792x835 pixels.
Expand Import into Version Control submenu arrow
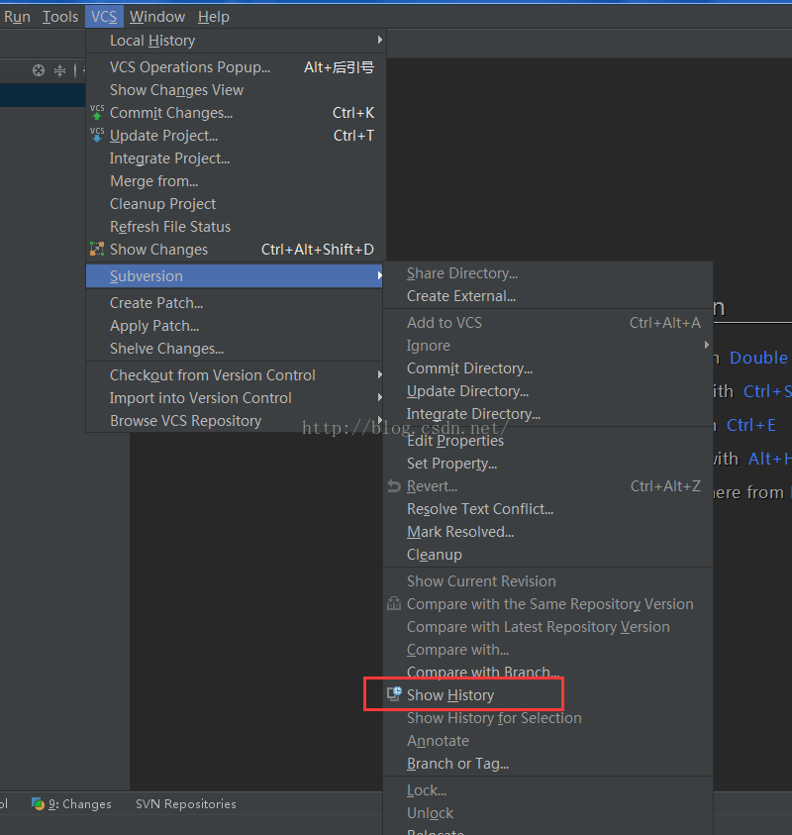coord(379,398)
